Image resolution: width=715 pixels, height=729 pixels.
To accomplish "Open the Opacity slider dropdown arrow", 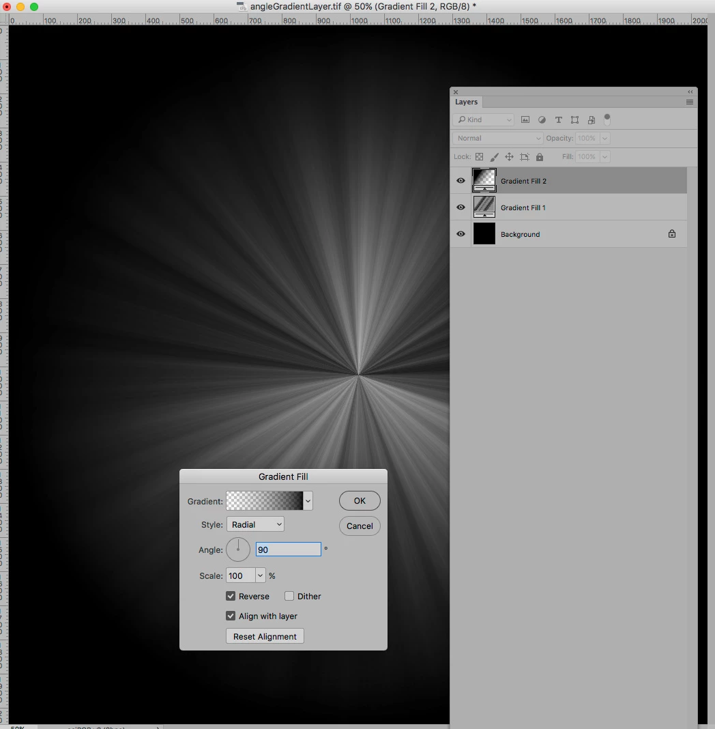I will [x=605, y=138].
